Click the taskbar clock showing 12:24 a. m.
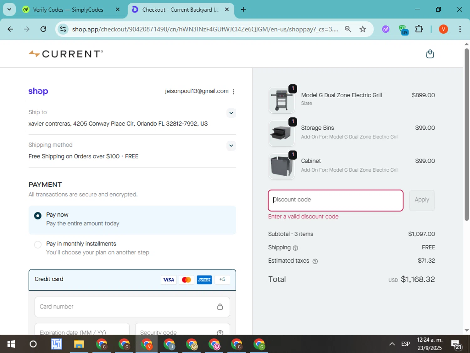This screenshot has height=353, width=470. coord(430,344)
